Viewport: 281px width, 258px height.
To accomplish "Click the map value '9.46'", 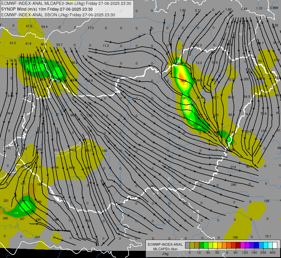I will pos(10,96).
